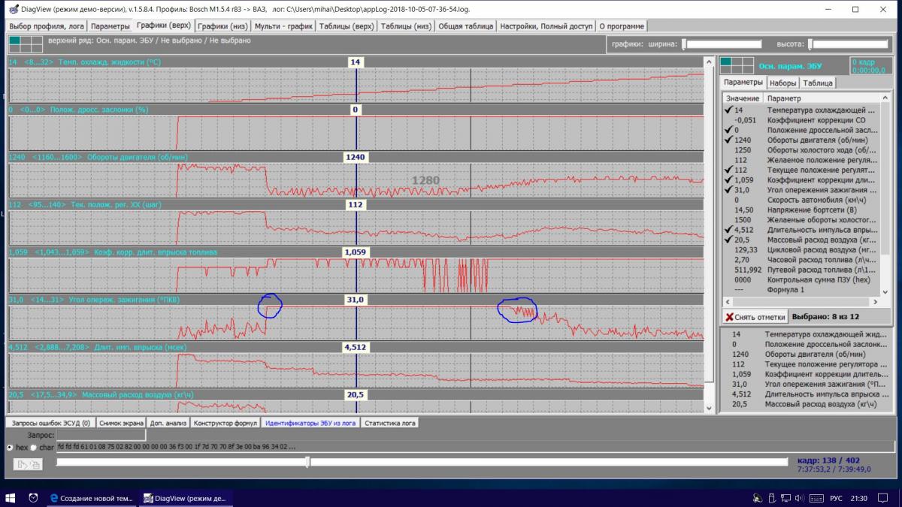Image resolution: width=902 pixels, height=507 pixels.
Task: Click the layout grid icon above the graphs
Action: 20,44
